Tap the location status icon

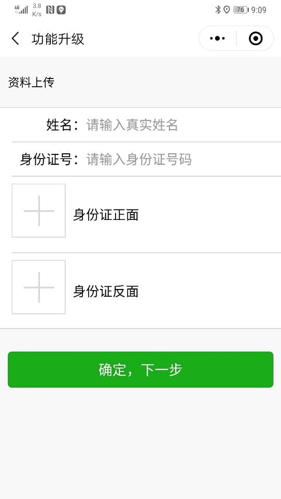227,10
